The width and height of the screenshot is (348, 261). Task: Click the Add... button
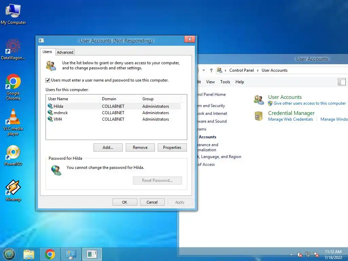(x=108, y=147)
